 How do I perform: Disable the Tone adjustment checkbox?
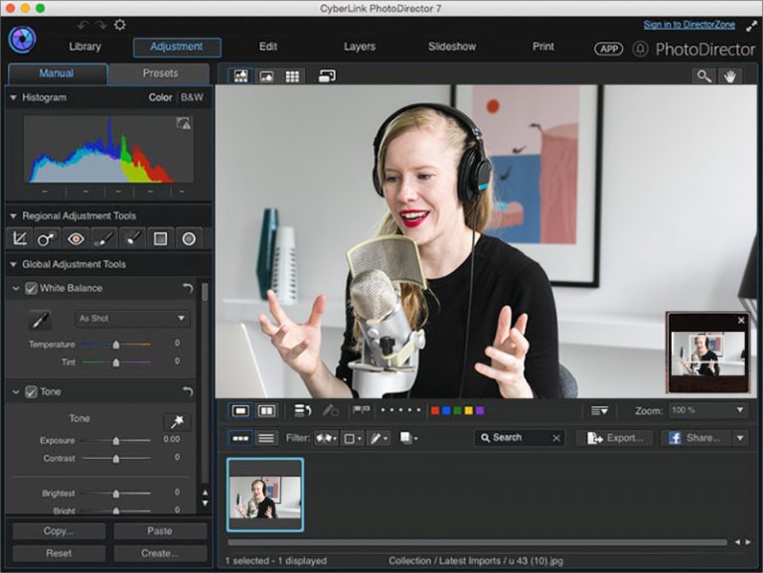[31, 392]
